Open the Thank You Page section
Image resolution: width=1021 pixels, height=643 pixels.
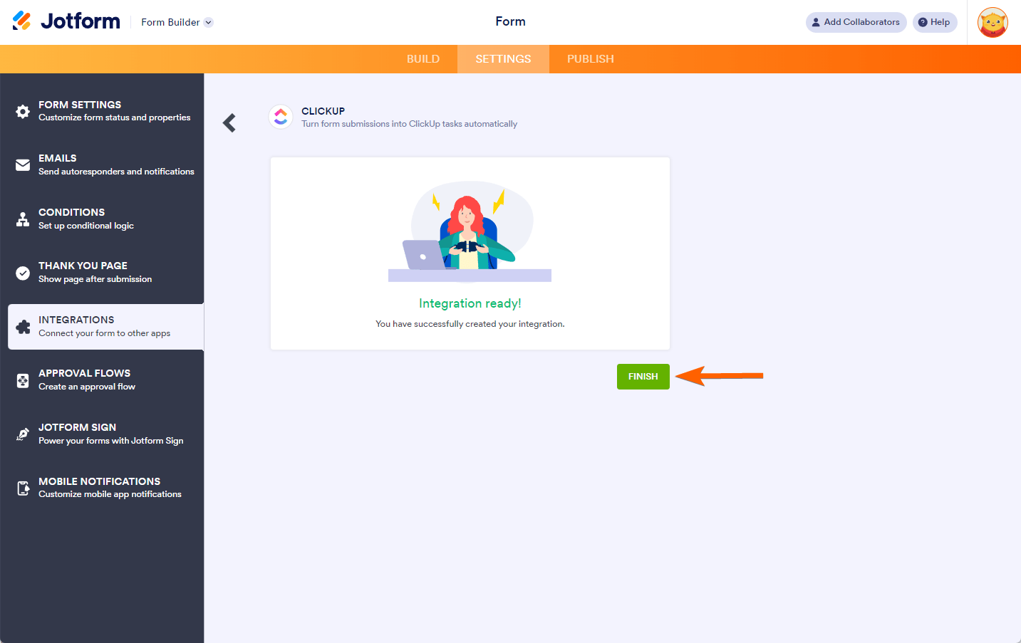(102, 272)
